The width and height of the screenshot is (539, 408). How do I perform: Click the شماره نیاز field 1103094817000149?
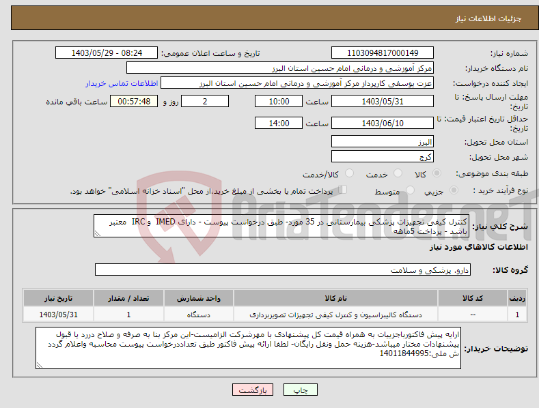click(x=383, y=53)
